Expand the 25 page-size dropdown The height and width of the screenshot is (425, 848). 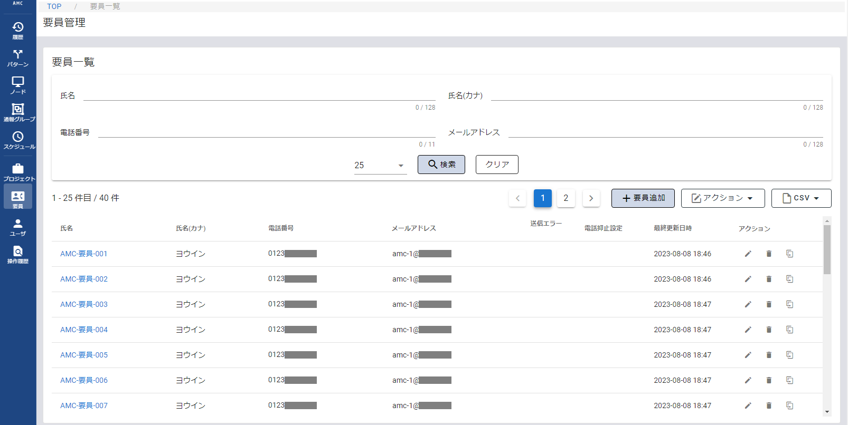380,166
